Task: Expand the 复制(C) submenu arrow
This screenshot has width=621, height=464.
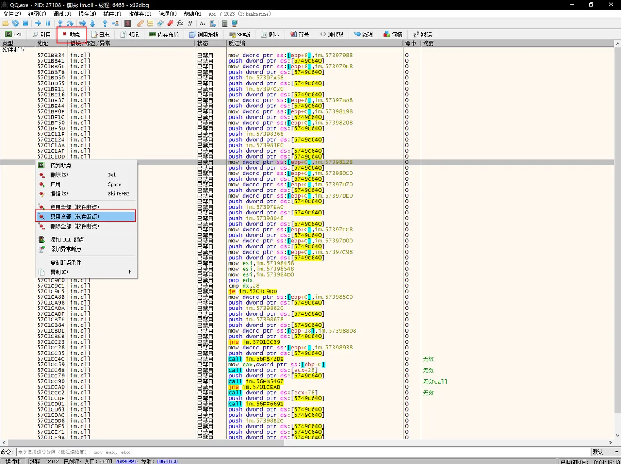Action: coord(130,272)
